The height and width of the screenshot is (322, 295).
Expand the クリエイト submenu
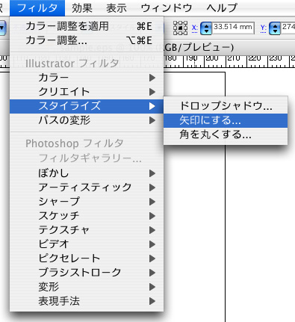tap(87, 92)
